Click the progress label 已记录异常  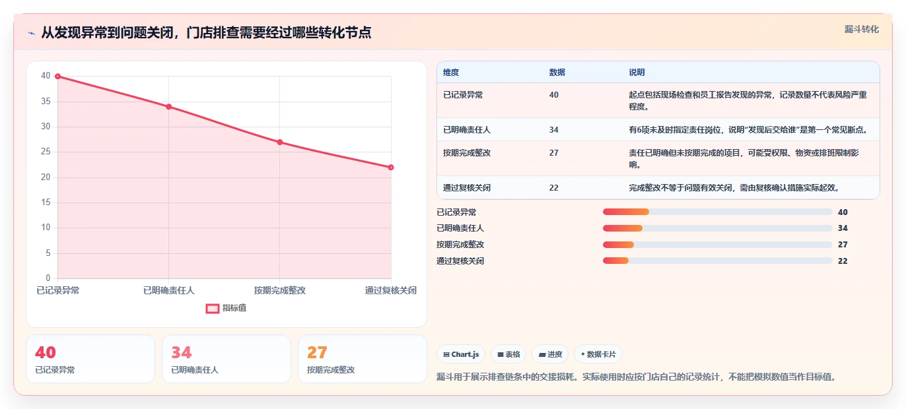[x=456, y=212]
